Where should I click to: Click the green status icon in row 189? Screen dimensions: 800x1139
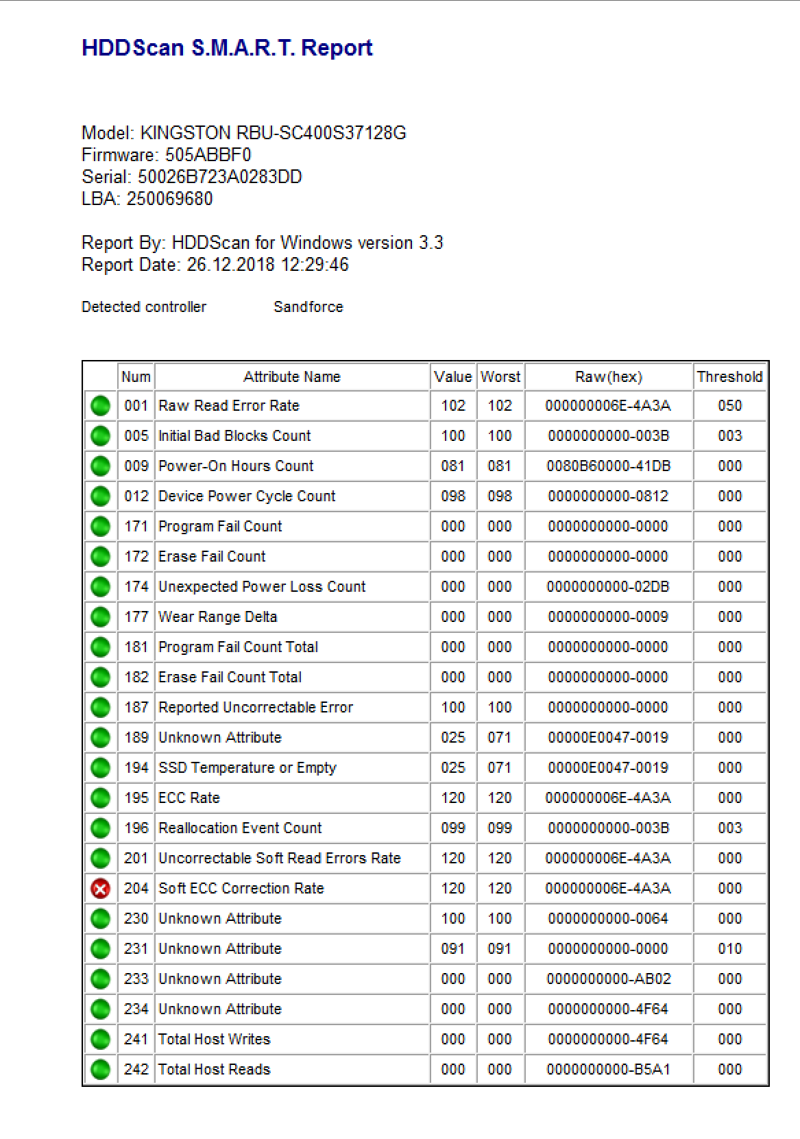[x=101, y=738]
